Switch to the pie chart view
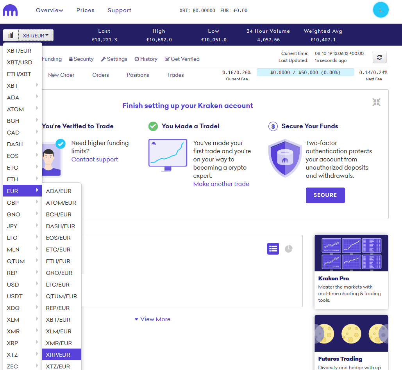 (288, 249)
